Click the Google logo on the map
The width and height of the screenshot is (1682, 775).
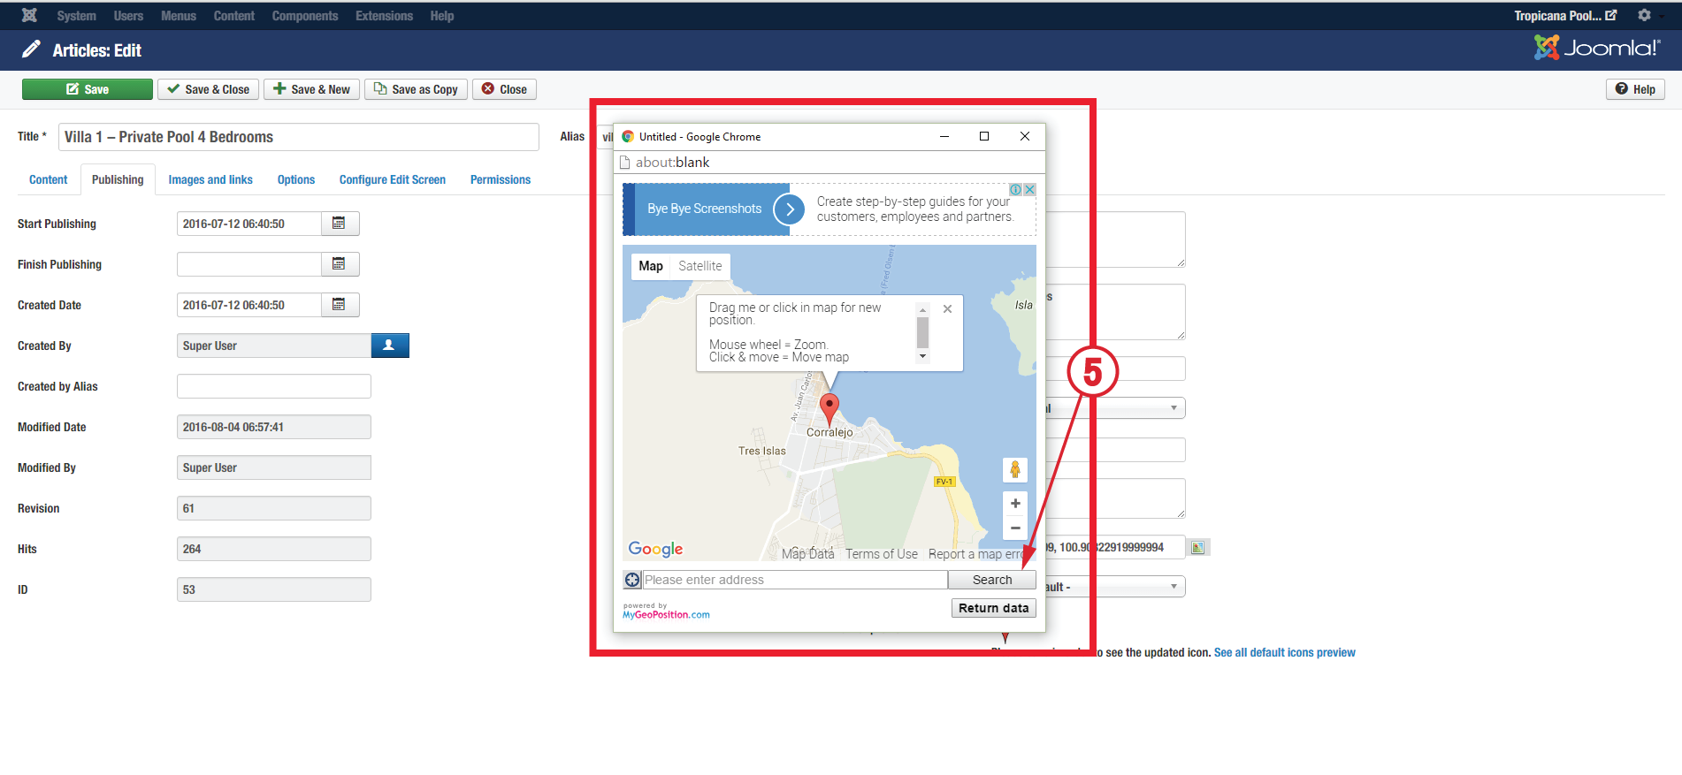pos(655,549)
